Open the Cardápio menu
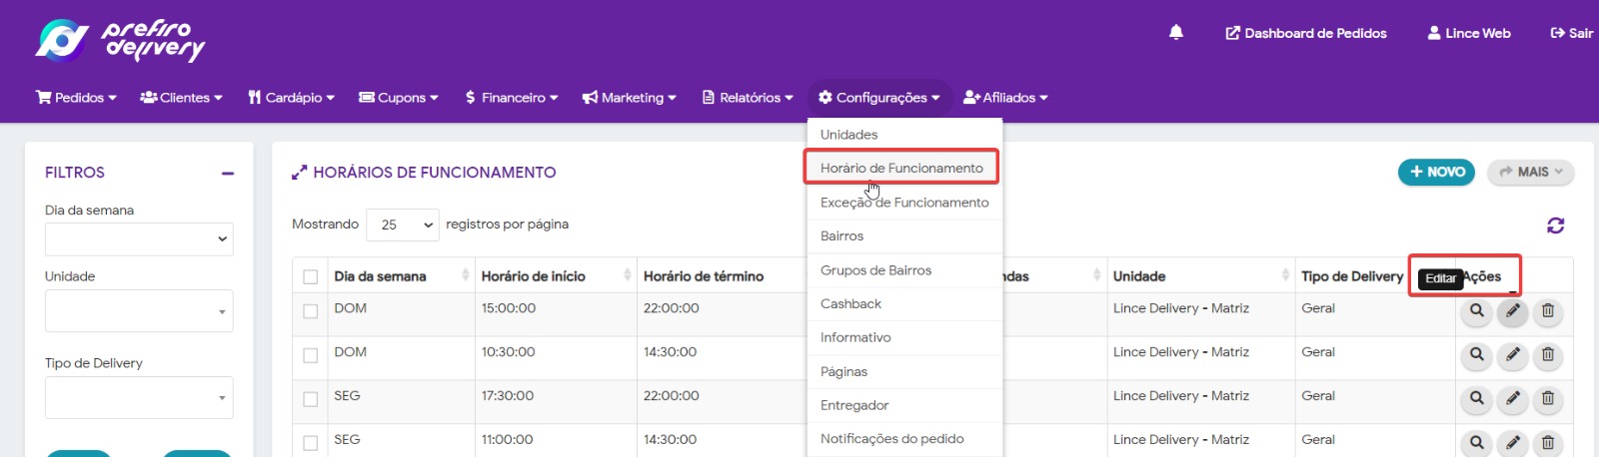Screen dimensions: 1599x457 coord(291,98)
